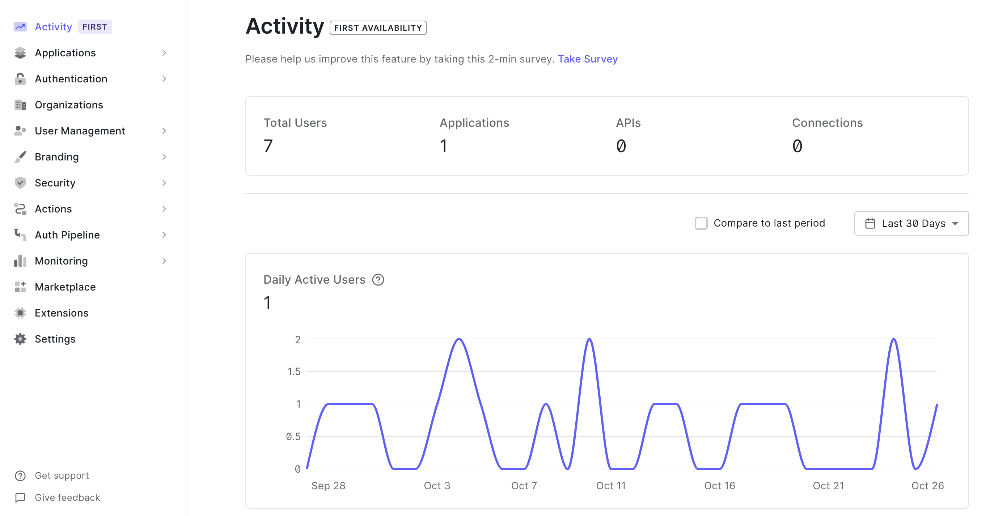
Task: Open the Actions sidebar item
Action: click(53, 209)
